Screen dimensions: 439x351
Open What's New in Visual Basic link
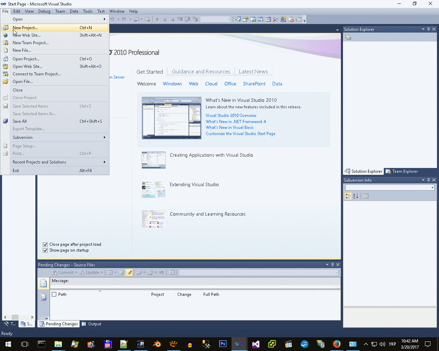[x=230, y=128]
